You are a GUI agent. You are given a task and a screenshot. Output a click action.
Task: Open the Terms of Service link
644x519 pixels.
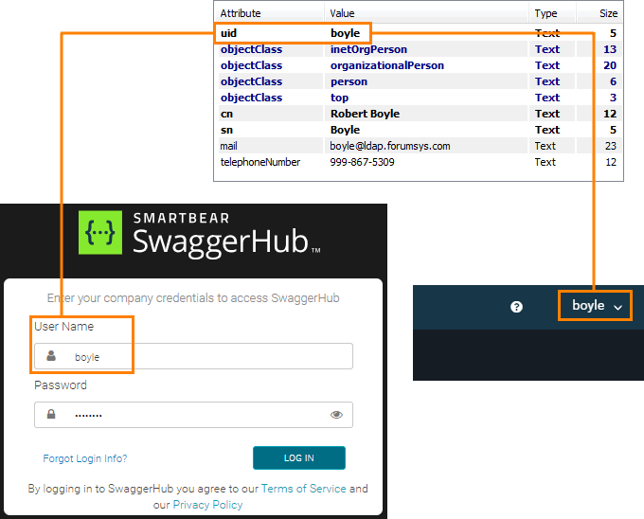[303, 489]
